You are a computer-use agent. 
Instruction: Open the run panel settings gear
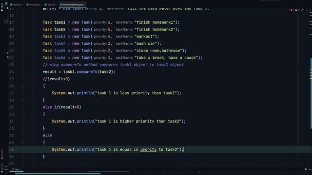tap(306, 169)
